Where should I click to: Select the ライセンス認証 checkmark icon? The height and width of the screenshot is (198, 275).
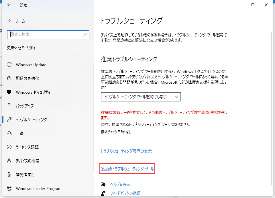pos(9,147)
